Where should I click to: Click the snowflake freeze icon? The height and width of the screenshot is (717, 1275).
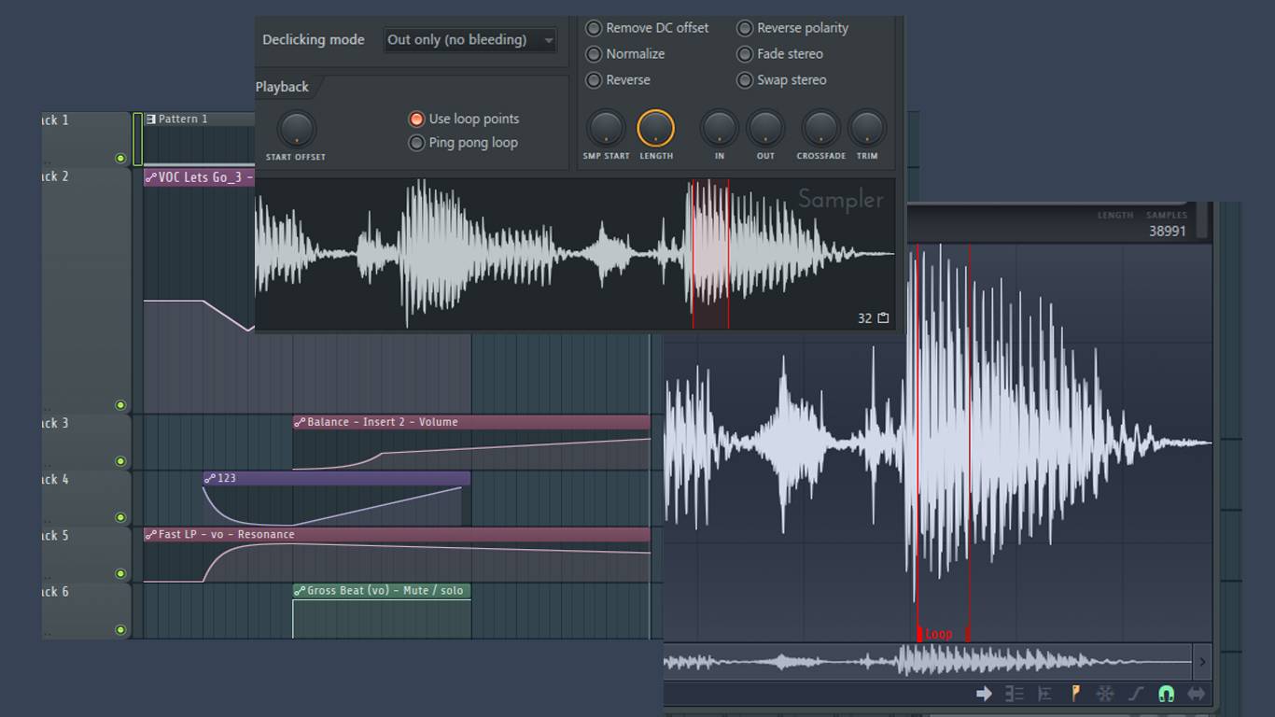1105,694
